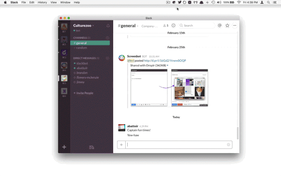Click the 10:31 AM message timestamp
281x176 pixels.
[154, 57]
